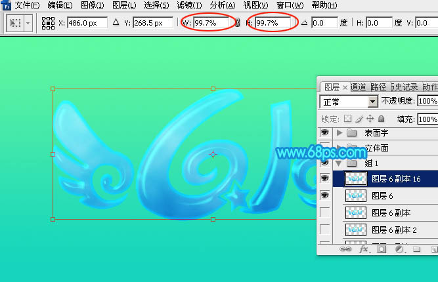
Task: Open the 图层(L) menu
Action: (x=124, y=5)
